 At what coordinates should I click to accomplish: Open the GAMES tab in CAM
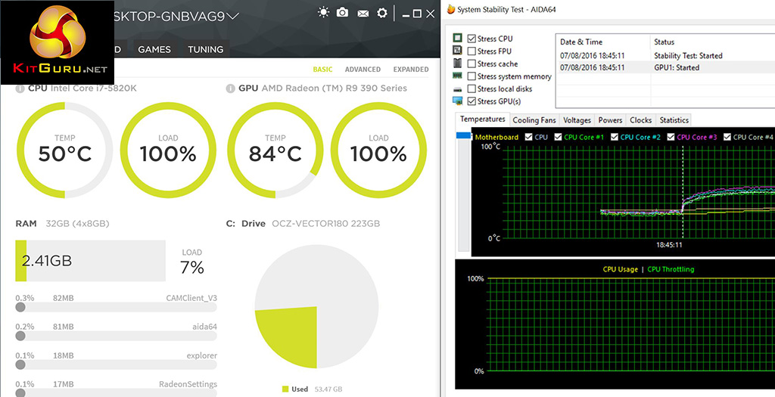tap(154, 49)
